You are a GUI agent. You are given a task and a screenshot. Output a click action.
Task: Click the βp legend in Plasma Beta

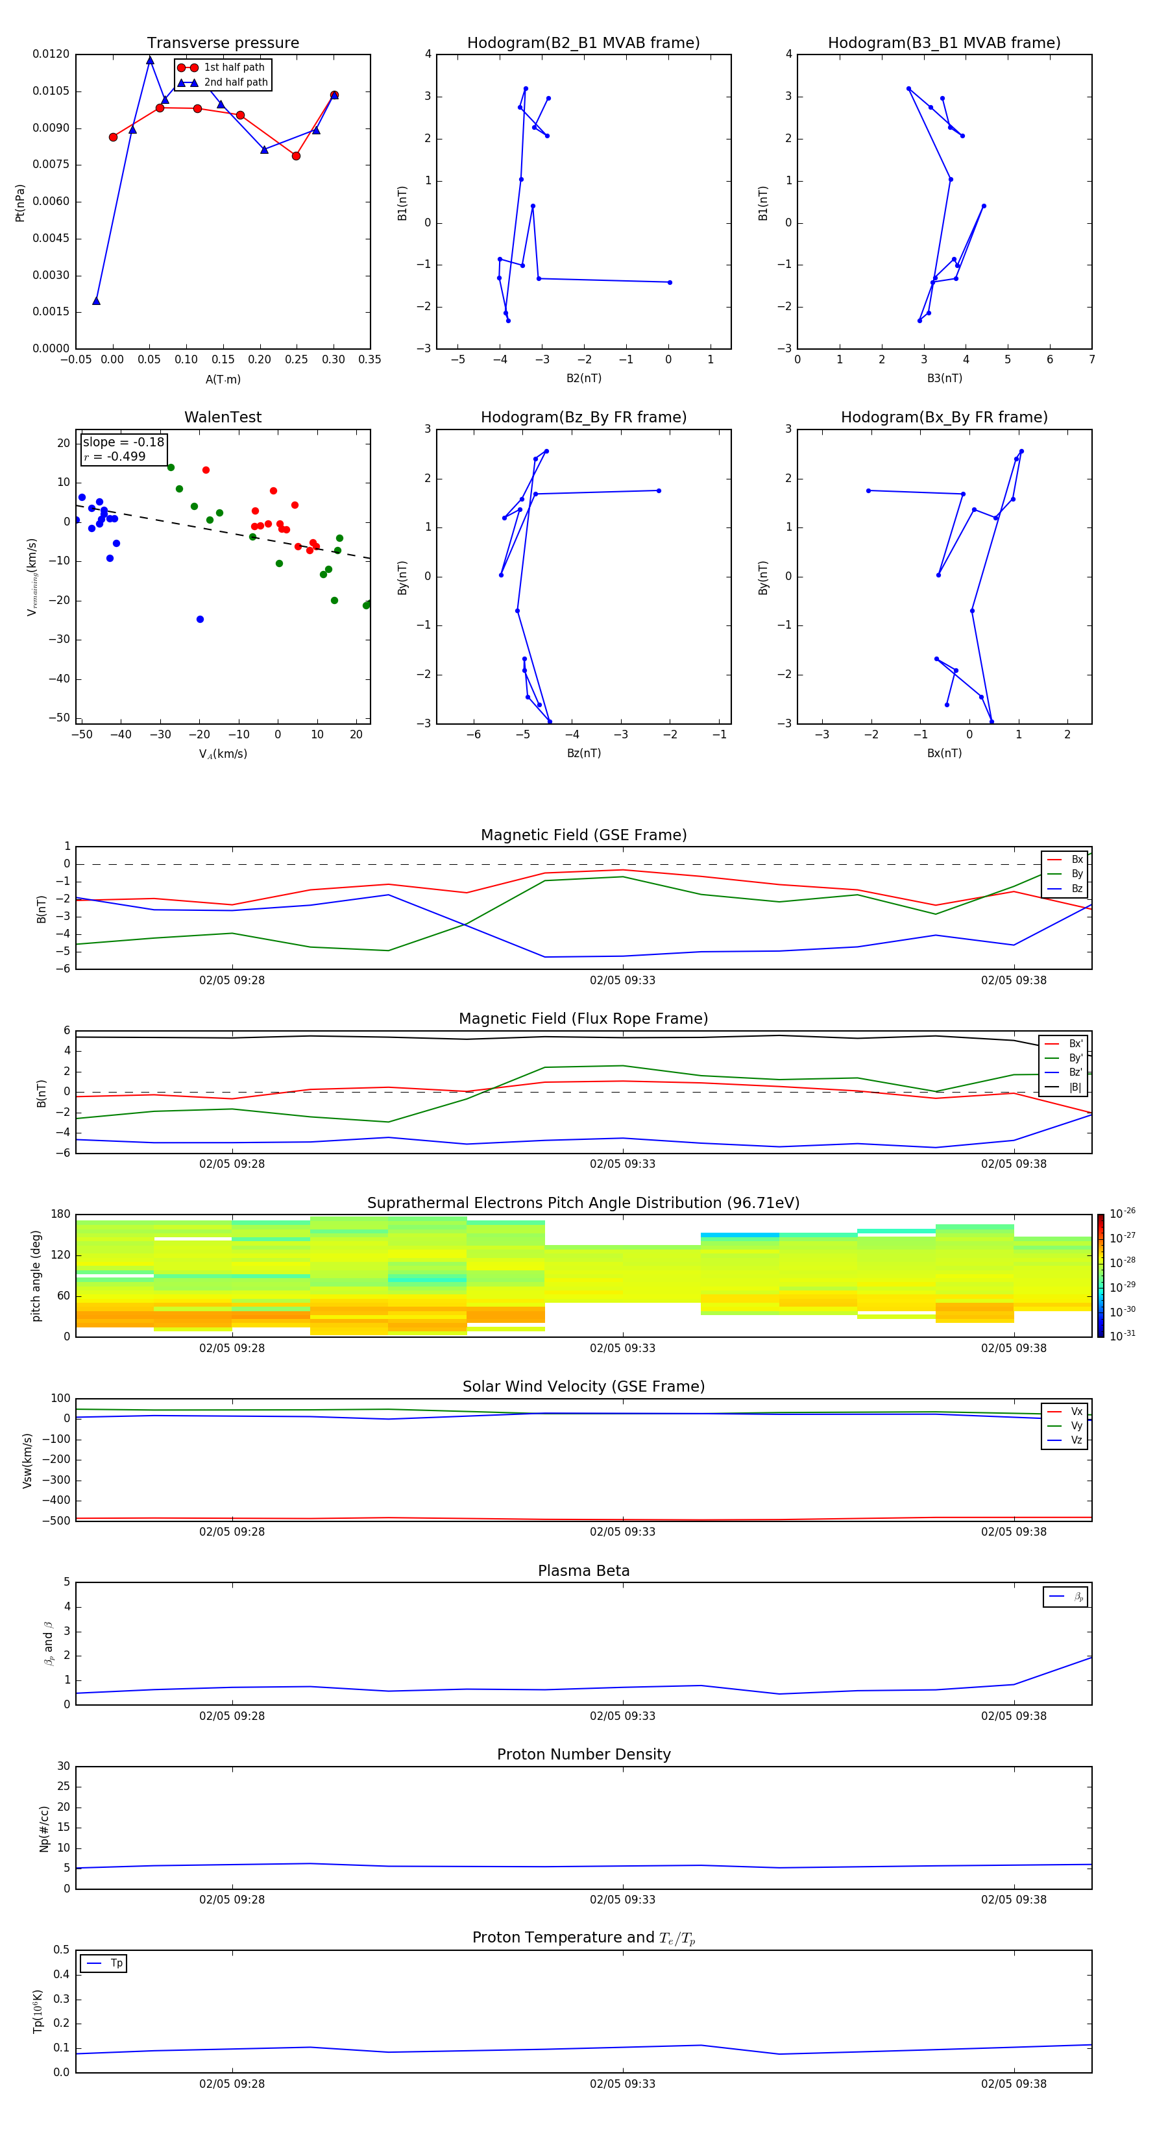point(1065,1597)
